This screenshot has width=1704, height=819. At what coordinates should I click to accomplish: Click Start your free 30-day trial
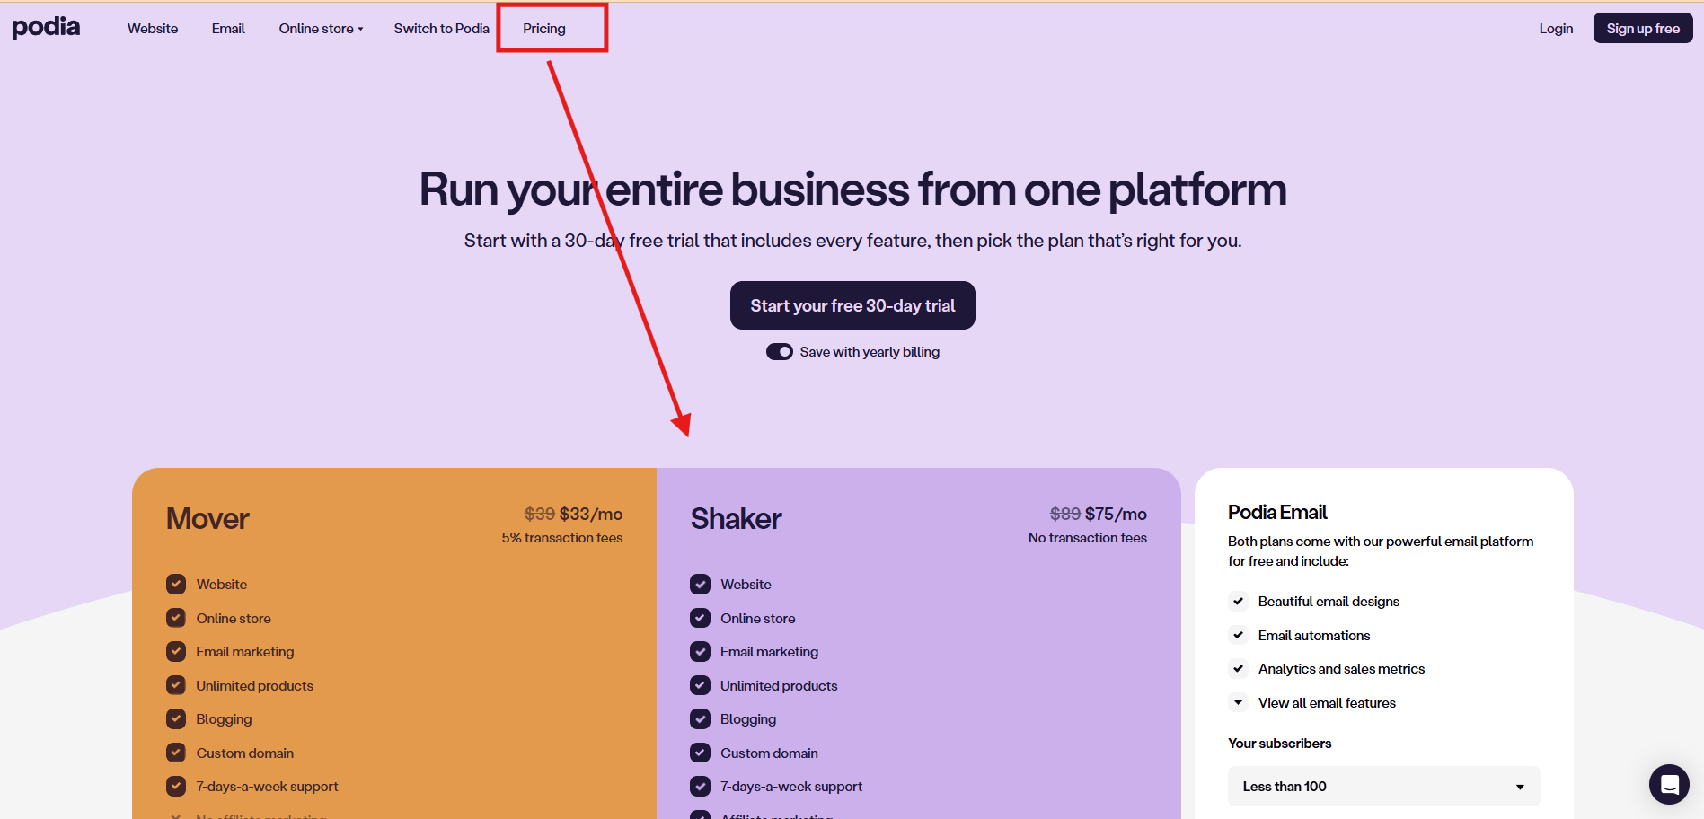tap(852, 305)
